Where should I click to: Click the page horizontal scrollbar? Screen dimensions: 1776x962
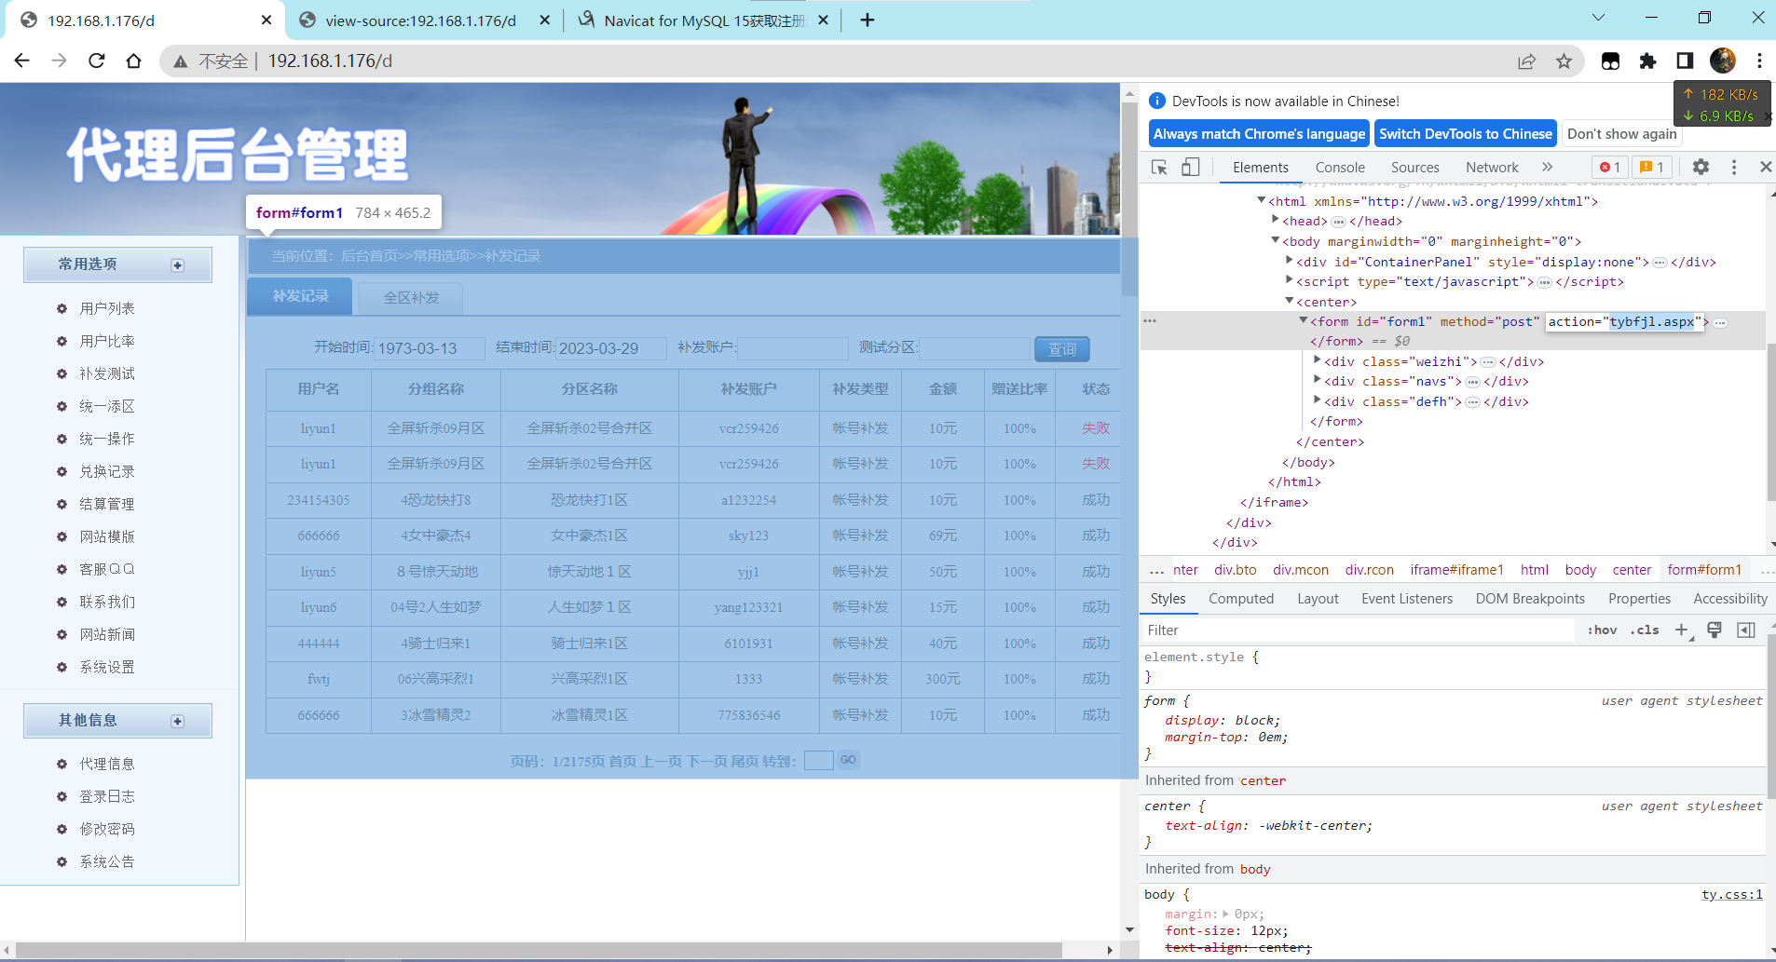pos(539,951)
